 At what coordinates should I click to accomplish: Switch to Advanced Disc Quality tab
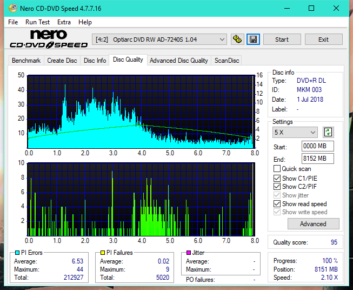pos(179,61)
